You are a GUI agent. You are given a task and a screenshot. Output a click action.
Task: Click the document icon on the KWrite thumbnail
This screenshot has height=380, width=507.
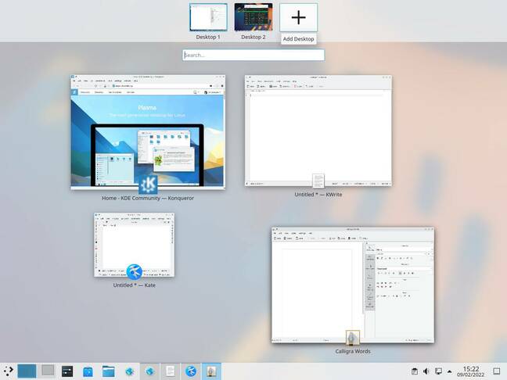click(x=318, y=181)
